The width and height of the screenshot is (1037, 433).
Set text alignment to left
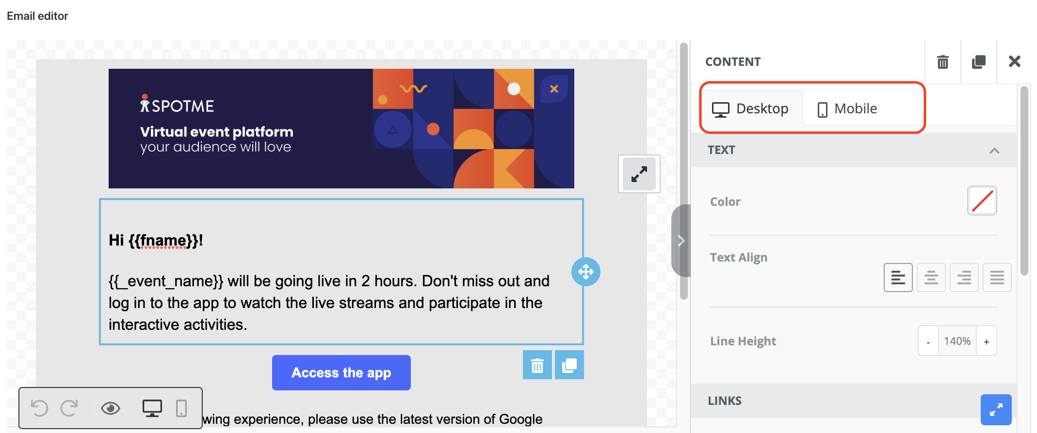pyautogui.click(x=898, y=278)
